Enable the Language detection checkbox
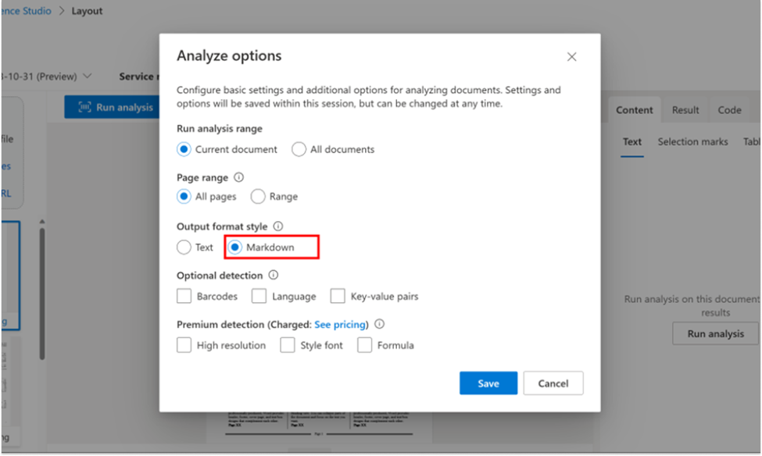Screen dimensions: 762x456 click(x=259, y=297)
